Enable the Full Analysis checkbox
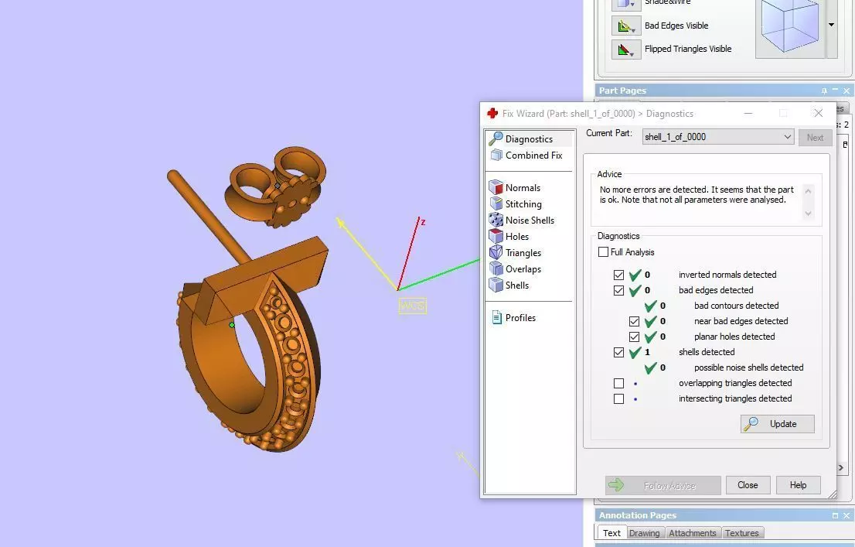The image size is (855, 547). pyautogui.click(x=603, y=252)
